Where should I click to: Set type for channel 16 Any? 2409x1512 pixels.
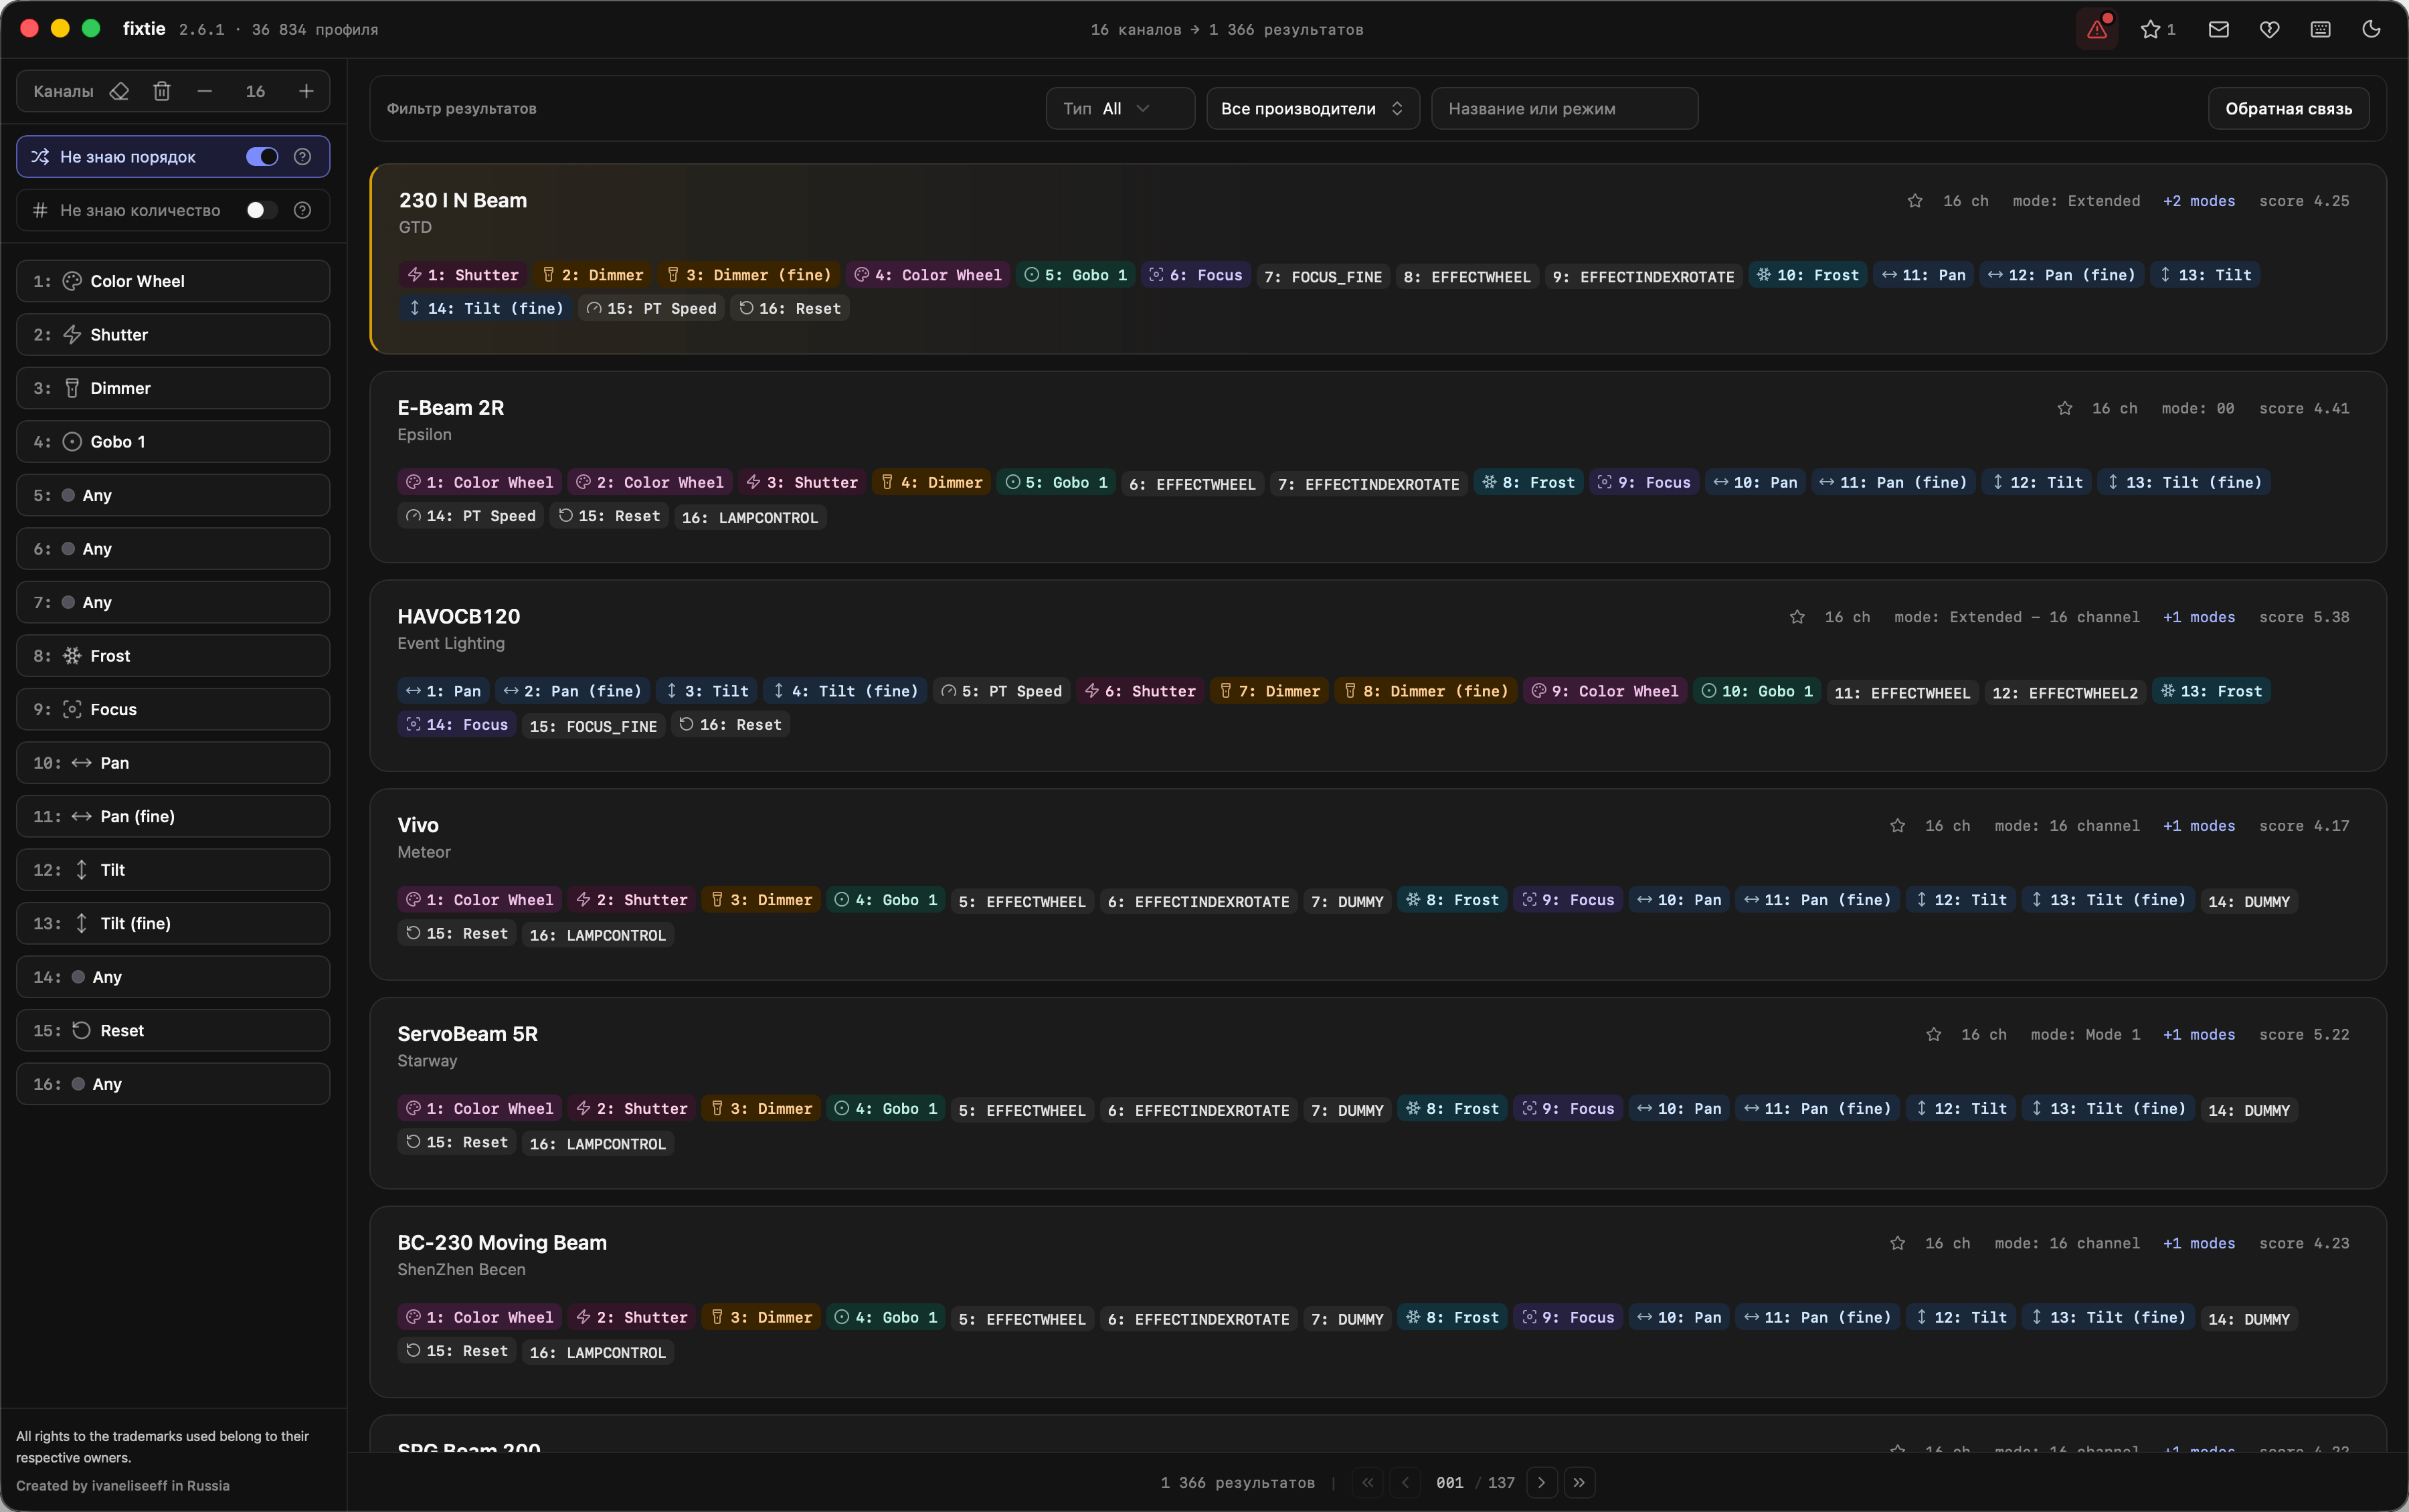point(173,1084)
